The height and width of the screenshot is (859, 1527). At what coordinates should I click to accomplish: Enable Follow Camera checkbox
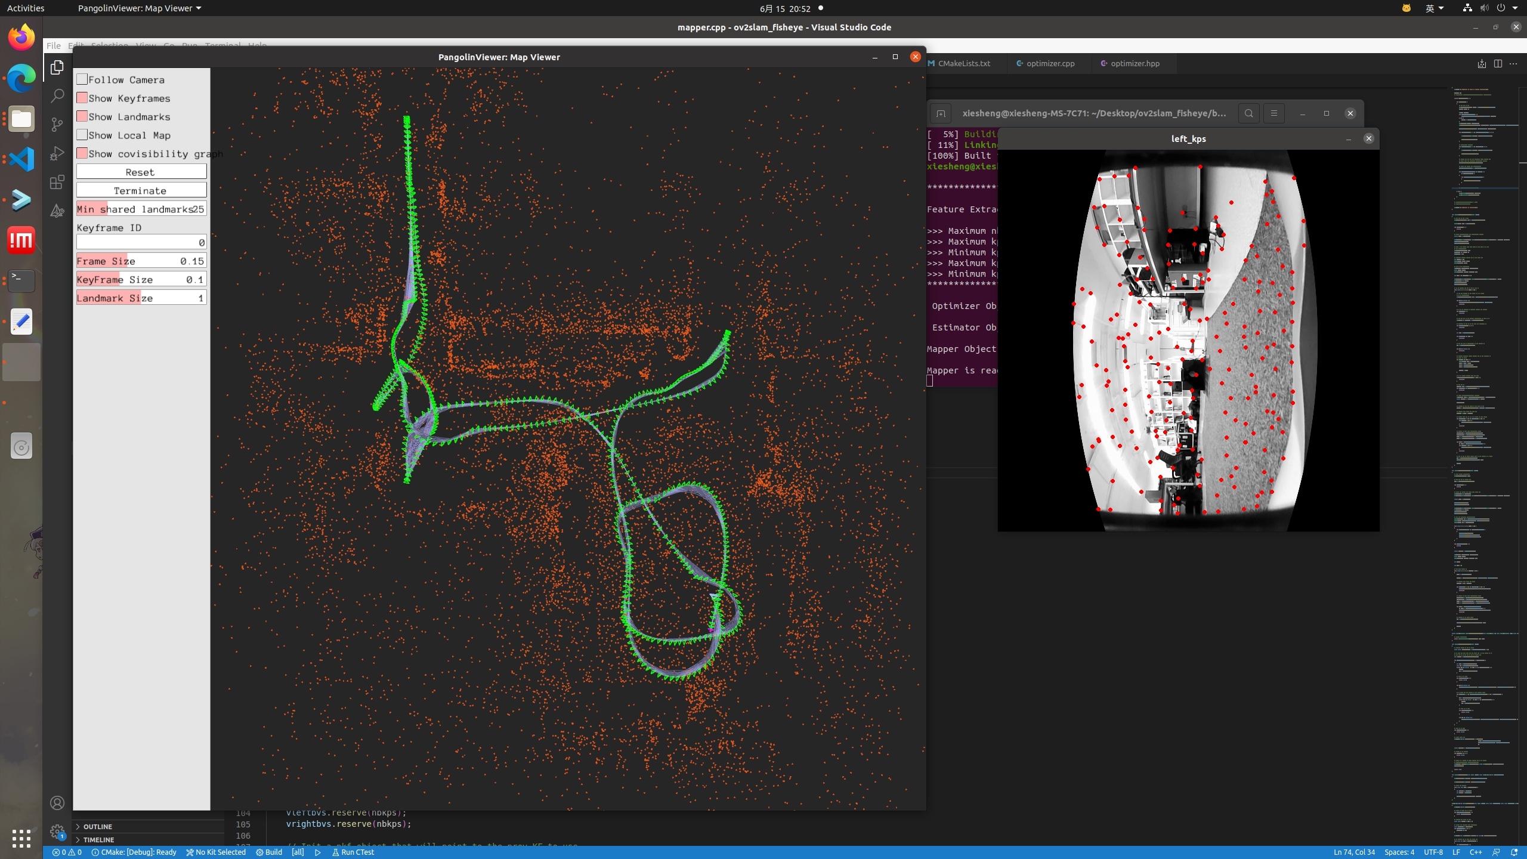pyautogui.click(x=82, y=79)
